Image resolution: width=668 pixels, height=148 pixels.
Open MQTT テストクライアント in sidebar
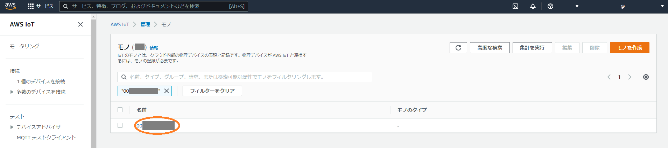coord(46,138)
